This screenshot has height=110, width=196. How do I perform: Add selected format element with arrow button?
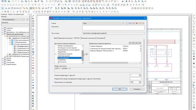click(86, 54)
